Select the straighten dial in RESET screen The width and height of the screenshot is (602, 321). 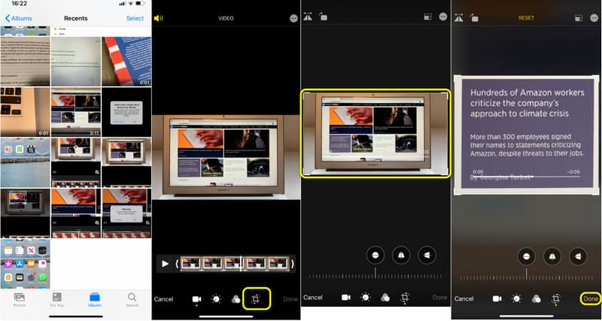526,256
